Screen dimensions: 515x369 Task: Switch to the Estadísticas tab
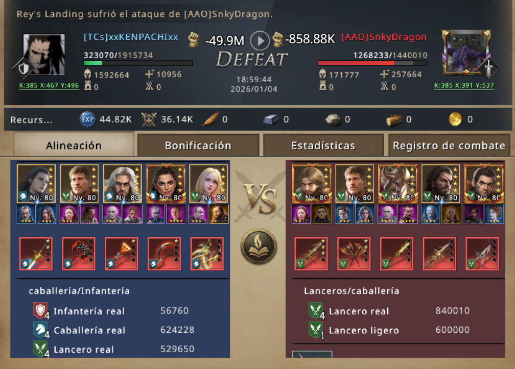pyautogui.click(x=323, y=145)
